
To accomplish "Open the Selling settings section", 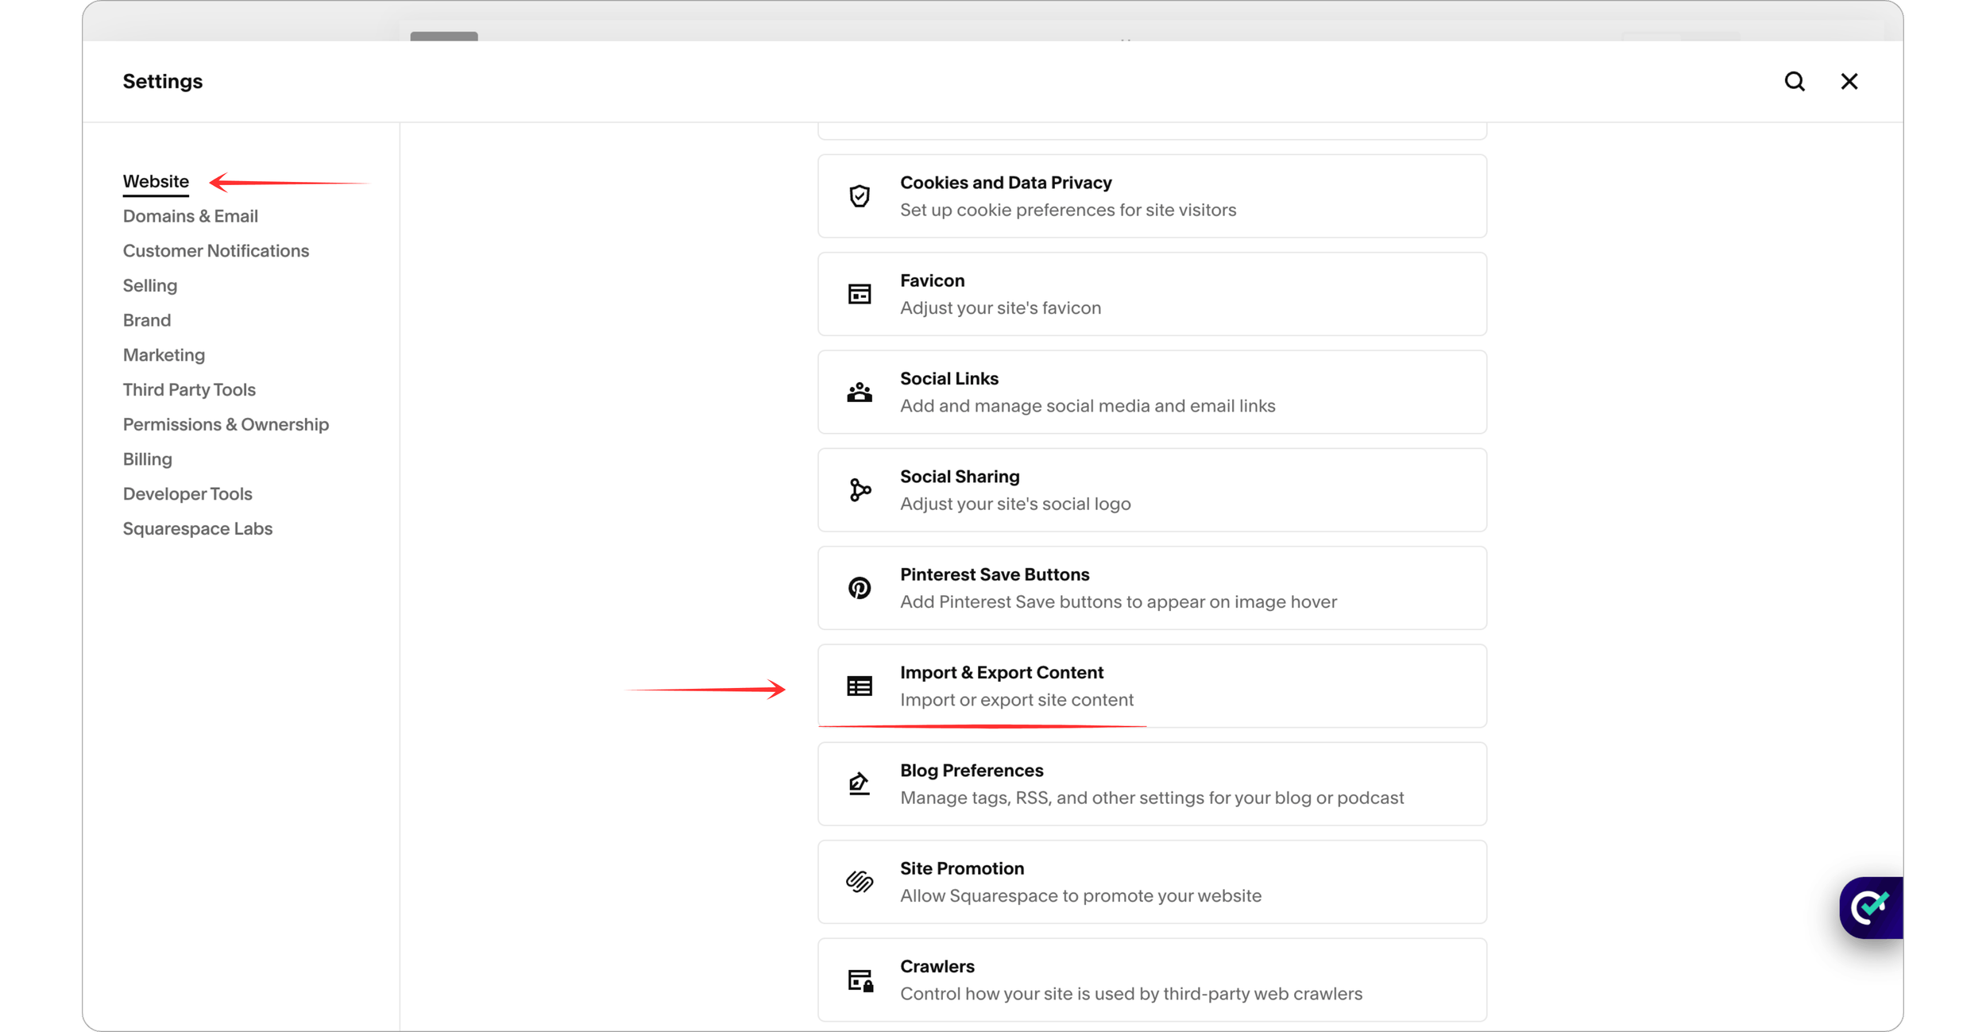I will (x=150, y=285).
